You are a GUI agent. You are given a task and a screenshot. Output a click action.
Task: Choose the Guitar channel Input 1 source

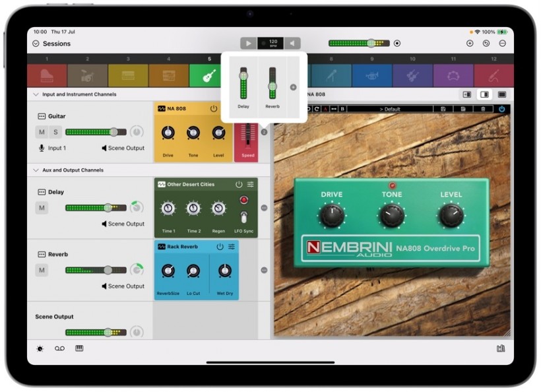coord(52,148)
